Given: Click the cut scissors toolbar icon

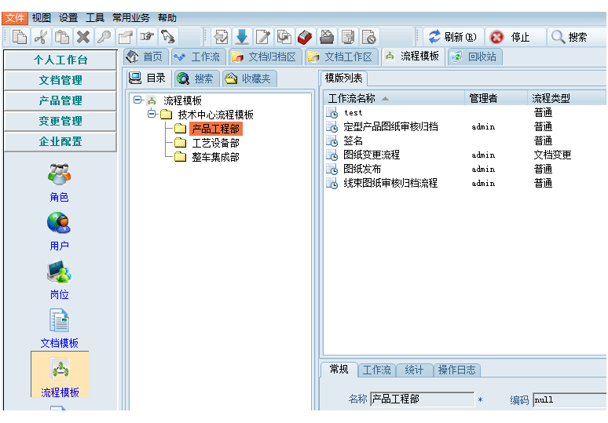Looking at the screenshot, I should 41,36.
